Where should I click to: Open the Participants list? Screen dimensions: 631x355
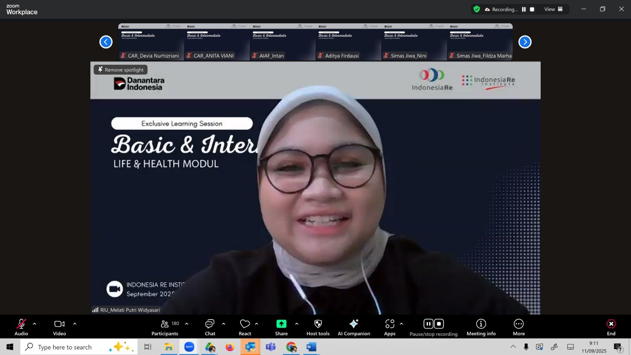click(x=165, y=327)
